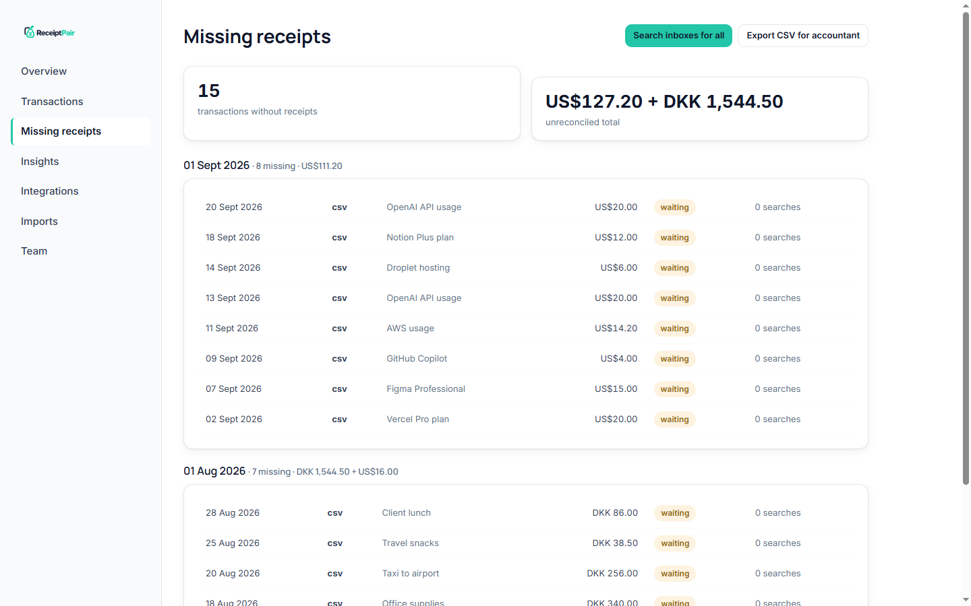Screen dimensions: 971x606
Task: Click 0 searches for Vercel Pro plan
Action: pos(777,419)
